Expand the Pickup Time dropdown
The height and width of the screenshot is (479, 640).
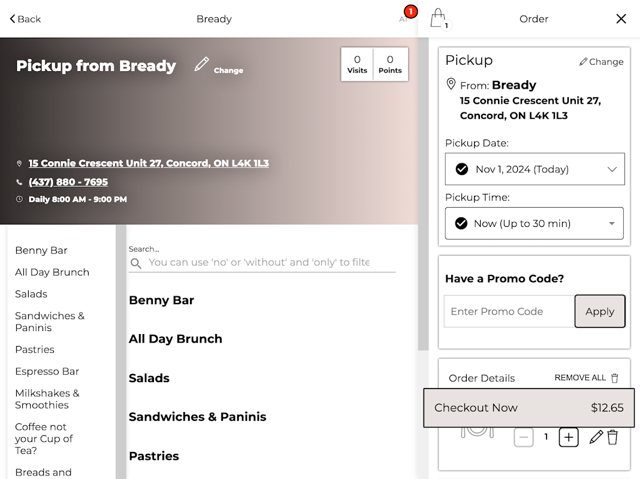click(534, 223)
